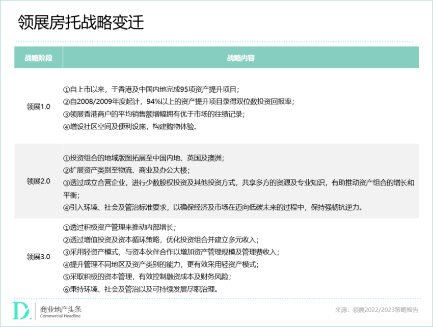Screen dimensions: 433x327
Task: Select line ③领展香港商户的平均销售额
Action: click(154, 114)
